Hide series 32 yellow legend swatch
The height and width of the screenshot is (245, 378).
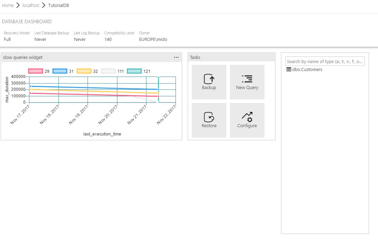(84, 71)
